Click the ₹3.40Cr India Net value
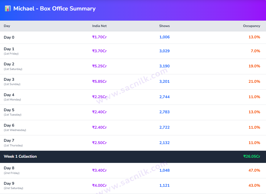The width and height of the screenshot is (266, 194). [x=99, y=170]
